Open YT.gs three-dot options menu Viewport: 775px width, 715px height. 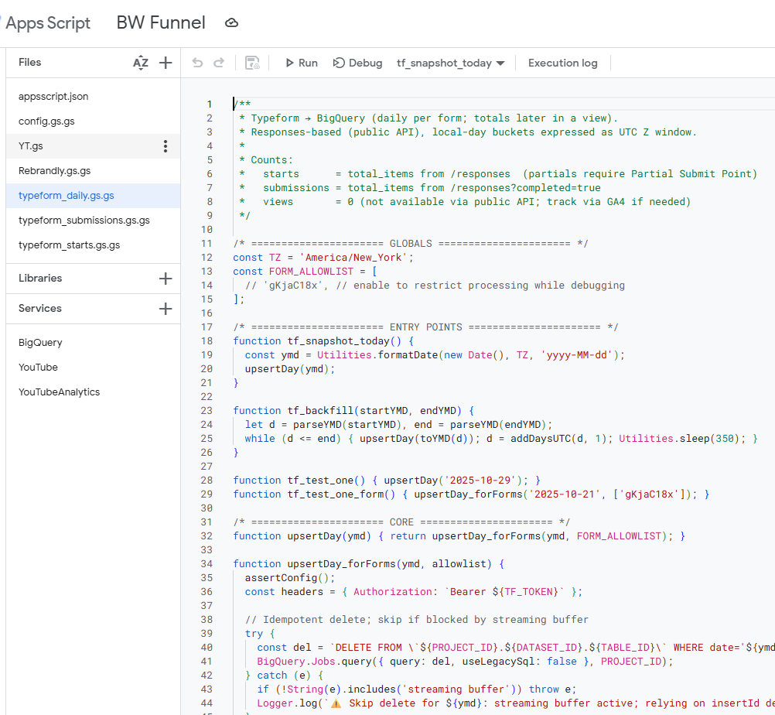click(x=166, y=146)
